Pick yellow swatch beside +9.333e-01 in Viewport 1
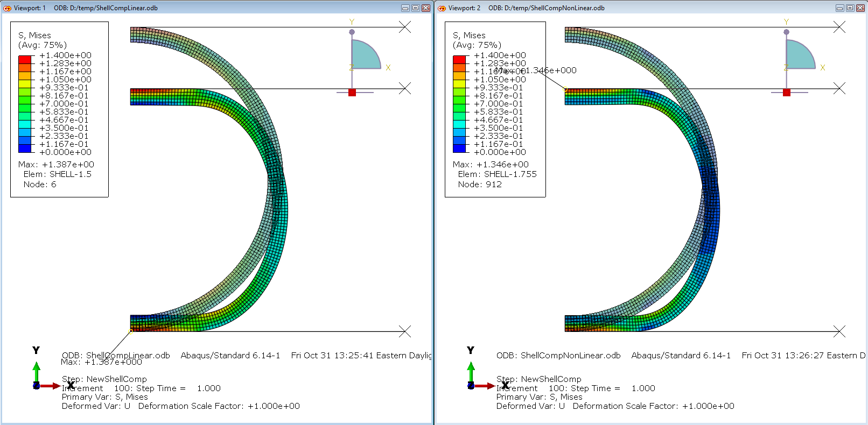Image resolution: width=868 pixels, height=425 pixels. pos(25,83)
